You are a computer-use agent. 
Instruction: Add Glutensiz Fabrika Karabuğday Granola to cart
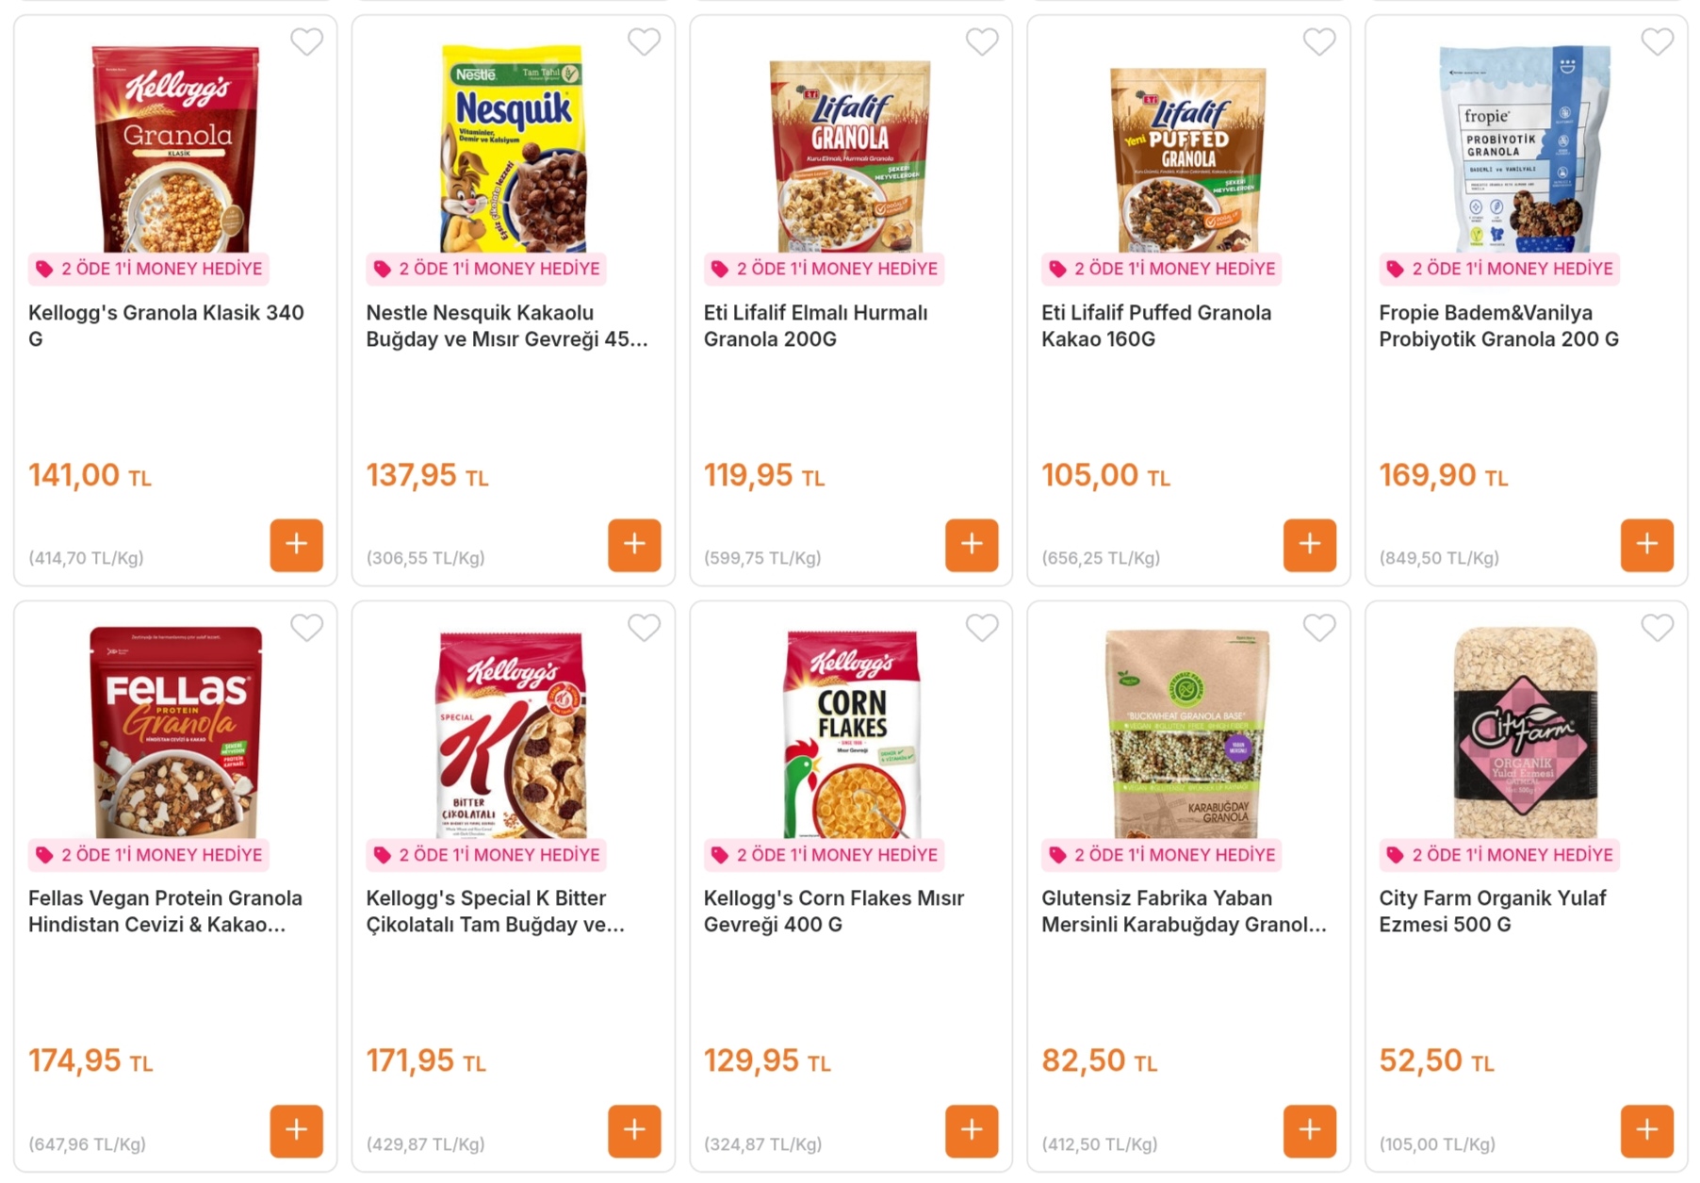[x=1309, y=1130]
